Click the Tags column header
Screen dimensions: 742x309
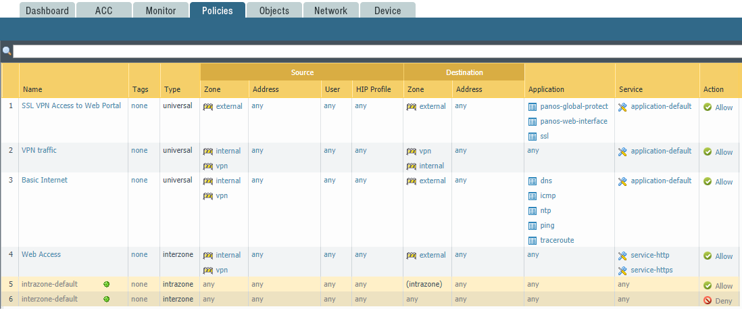click(141, 89)
